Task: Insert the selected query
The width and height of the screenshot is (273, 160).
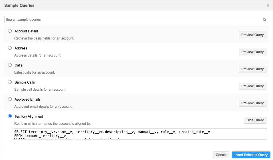Action: pos(251,155)
